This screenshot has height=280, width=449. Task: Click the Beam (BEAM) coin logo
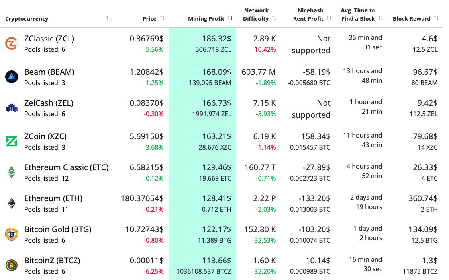pyautogui.click(x=12, y=77)
